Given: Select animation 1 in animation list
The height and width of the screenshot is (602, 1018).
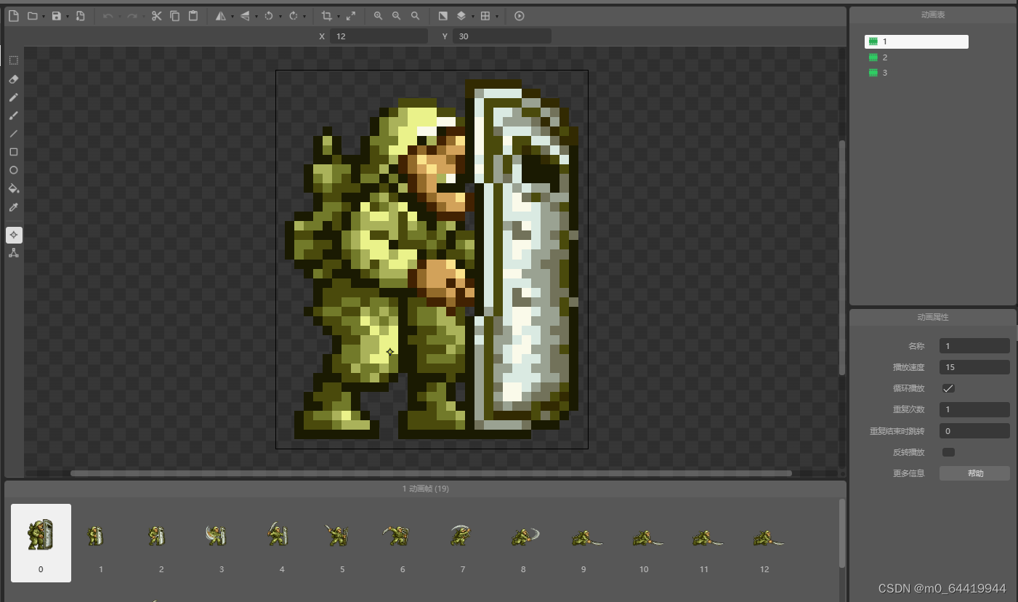Looking at the screenshot, I should [916, 41].
